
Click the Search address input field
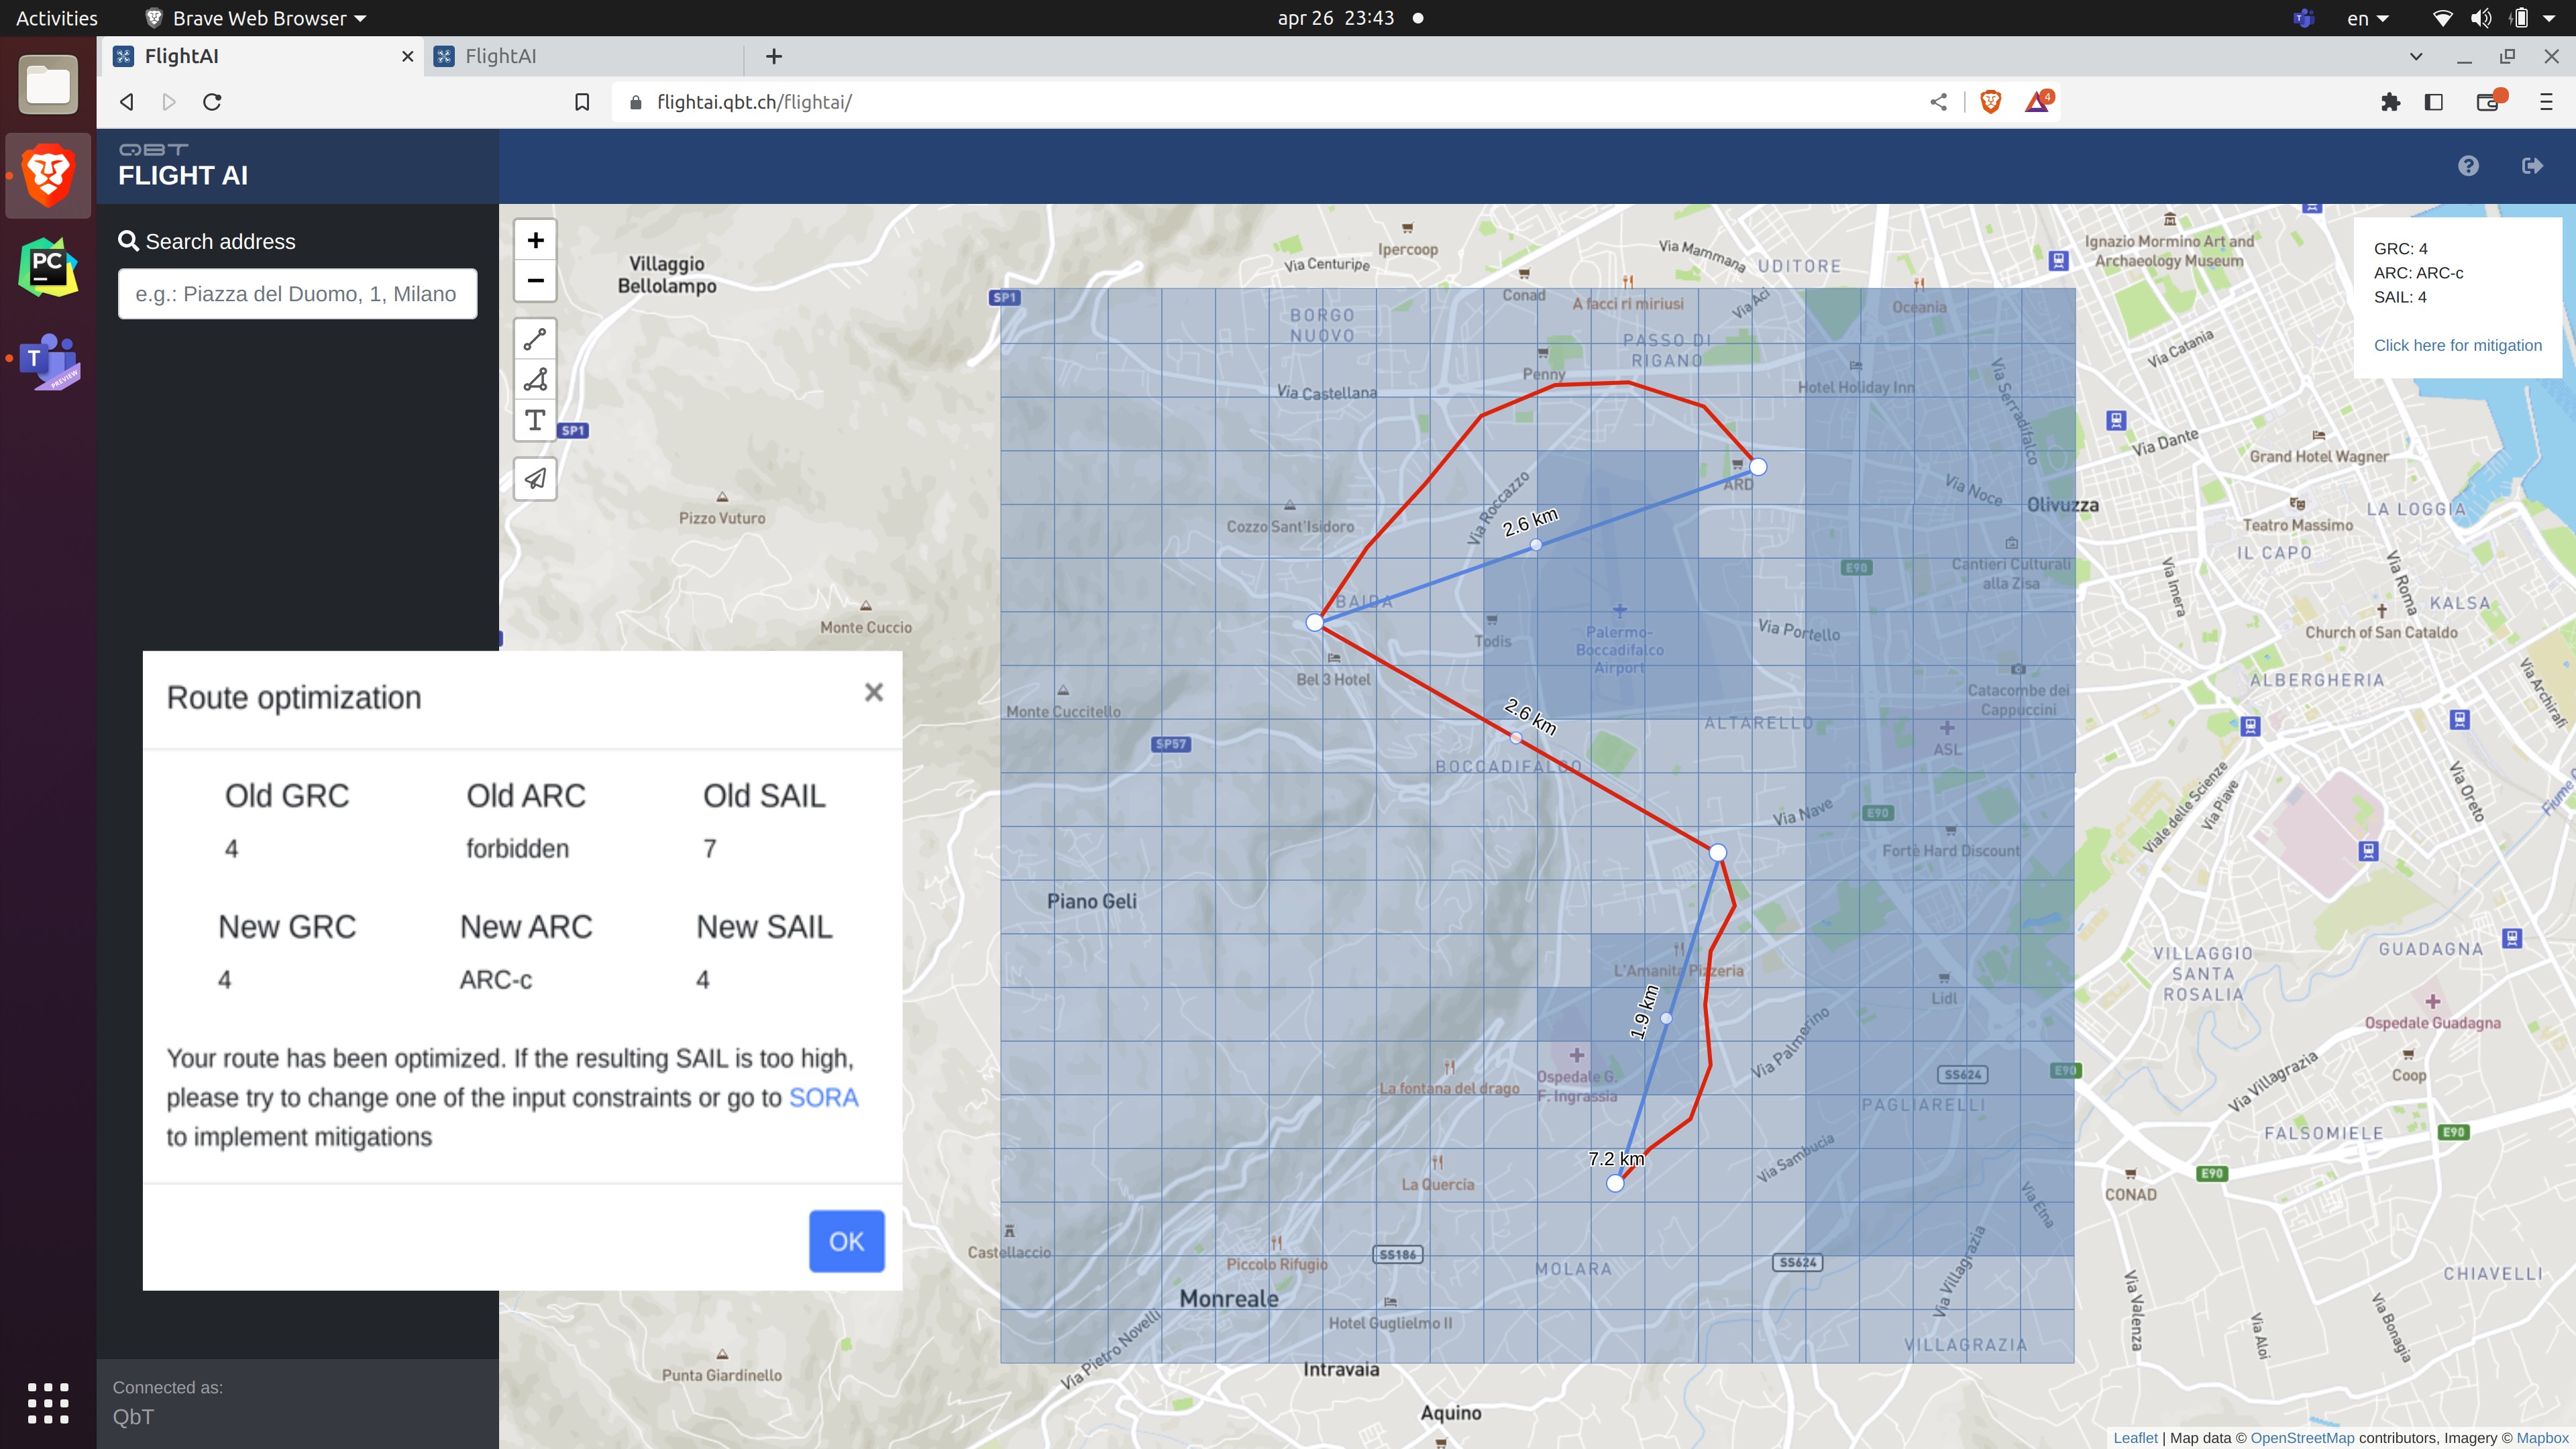click(297, 294)
